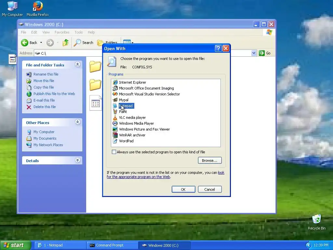The width and height of the screenshot is (333, 250).
Task: Go Up one folder level
Action: click(66, 43)
